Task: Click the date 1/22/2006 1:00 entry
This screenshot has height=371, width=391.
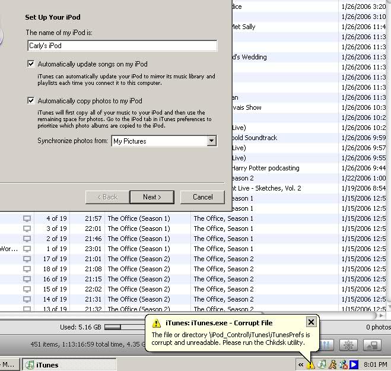Action: click(x=364, y=178)
